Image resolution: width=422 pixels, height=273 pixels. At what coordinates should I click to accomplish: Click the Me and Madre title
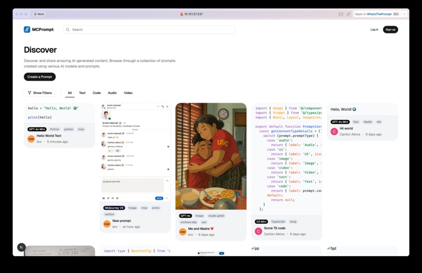click(201, 229)
